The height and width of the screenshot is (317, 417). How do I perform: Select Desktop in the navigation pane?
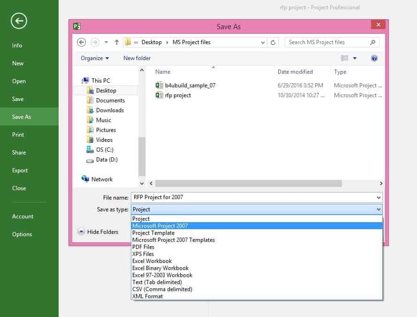click(x=106, y=91)
